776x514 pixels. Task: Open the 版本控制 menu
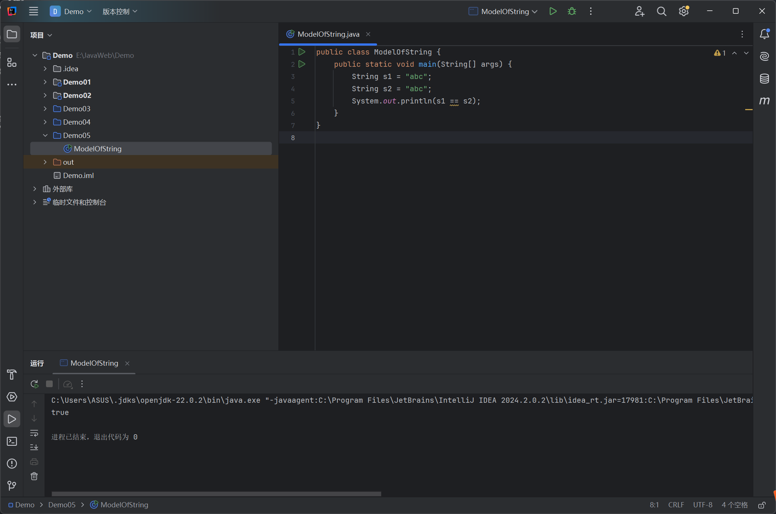pyautogui.click(x=119, y=11)
